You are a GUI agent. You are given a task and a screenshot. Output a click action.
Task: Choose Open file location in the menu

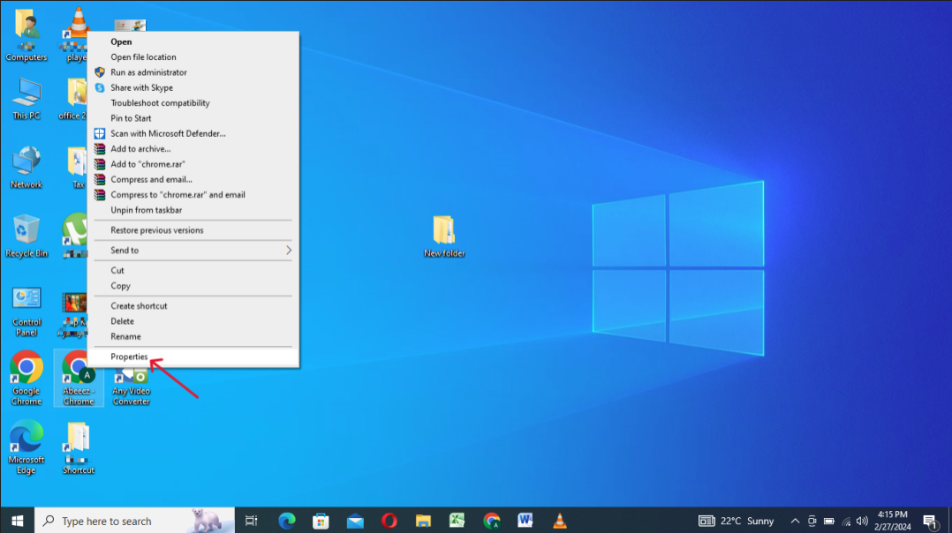(141, 56)
